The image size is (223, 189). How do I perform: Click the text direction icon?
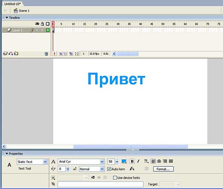pyautogui.click(x=146, y=161)
